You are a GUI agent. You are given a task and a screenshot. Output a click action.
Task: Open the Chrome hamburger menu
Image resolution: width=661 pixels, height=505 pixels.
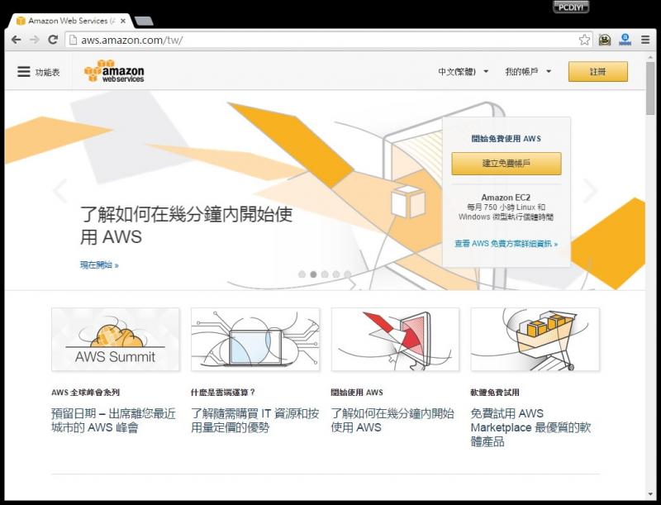(645, 40)
